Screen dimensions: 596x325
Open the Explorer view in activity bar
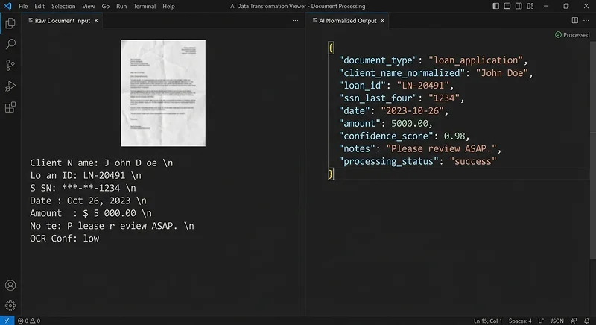[10, 24]
